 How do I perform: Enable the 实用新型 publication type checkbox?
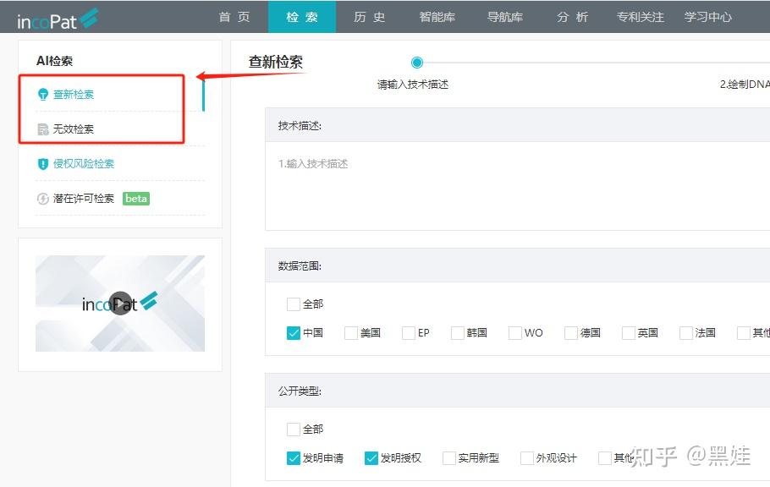click(447, 457)
